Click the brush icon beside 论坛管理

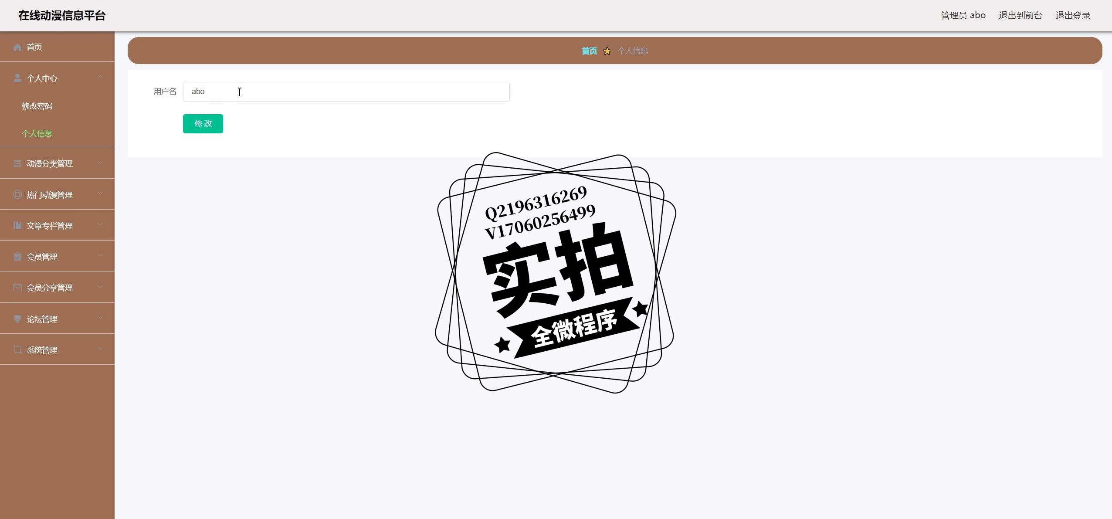[x=17, y=319]
